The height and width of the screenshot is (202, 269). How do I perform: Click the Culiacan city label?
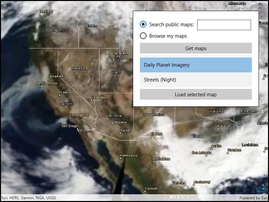tap(152, 189)
